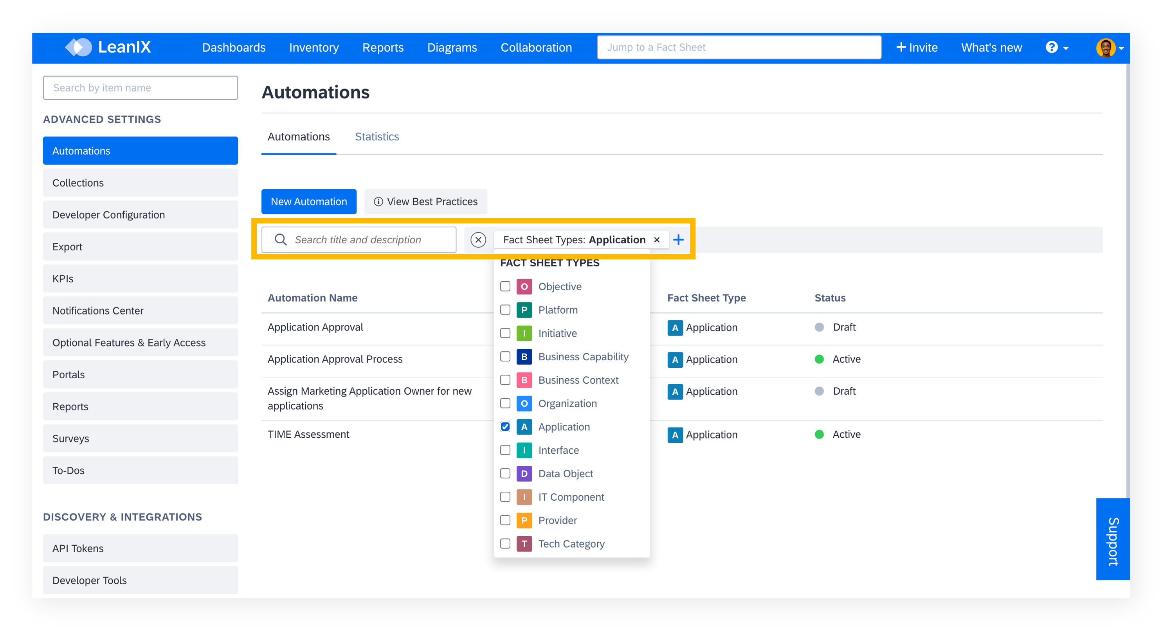Click the blue plus add-filter icon

click(x=678, y=239)
